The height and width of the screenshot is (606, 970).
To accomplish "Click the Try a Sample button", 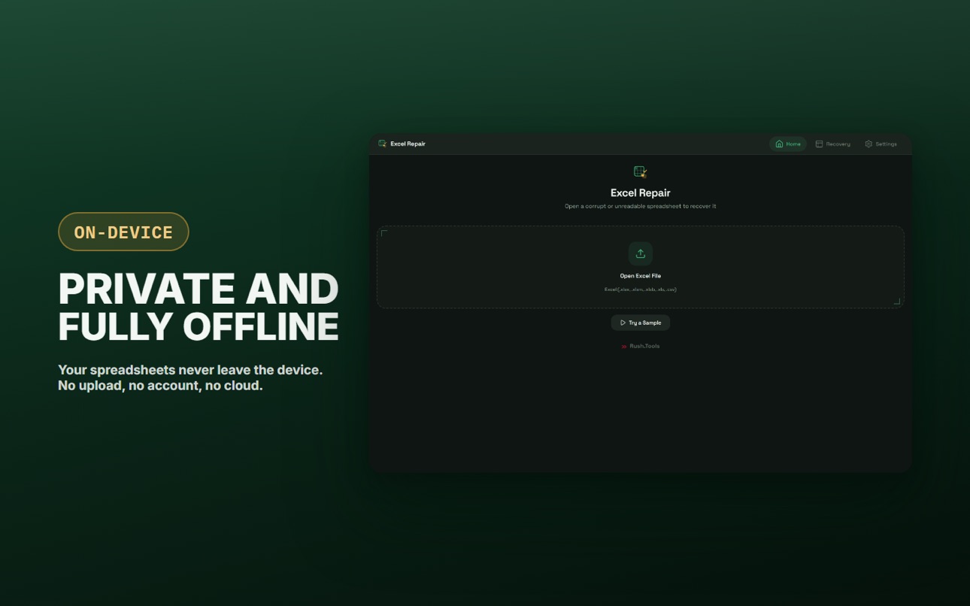I will [641, 323].
